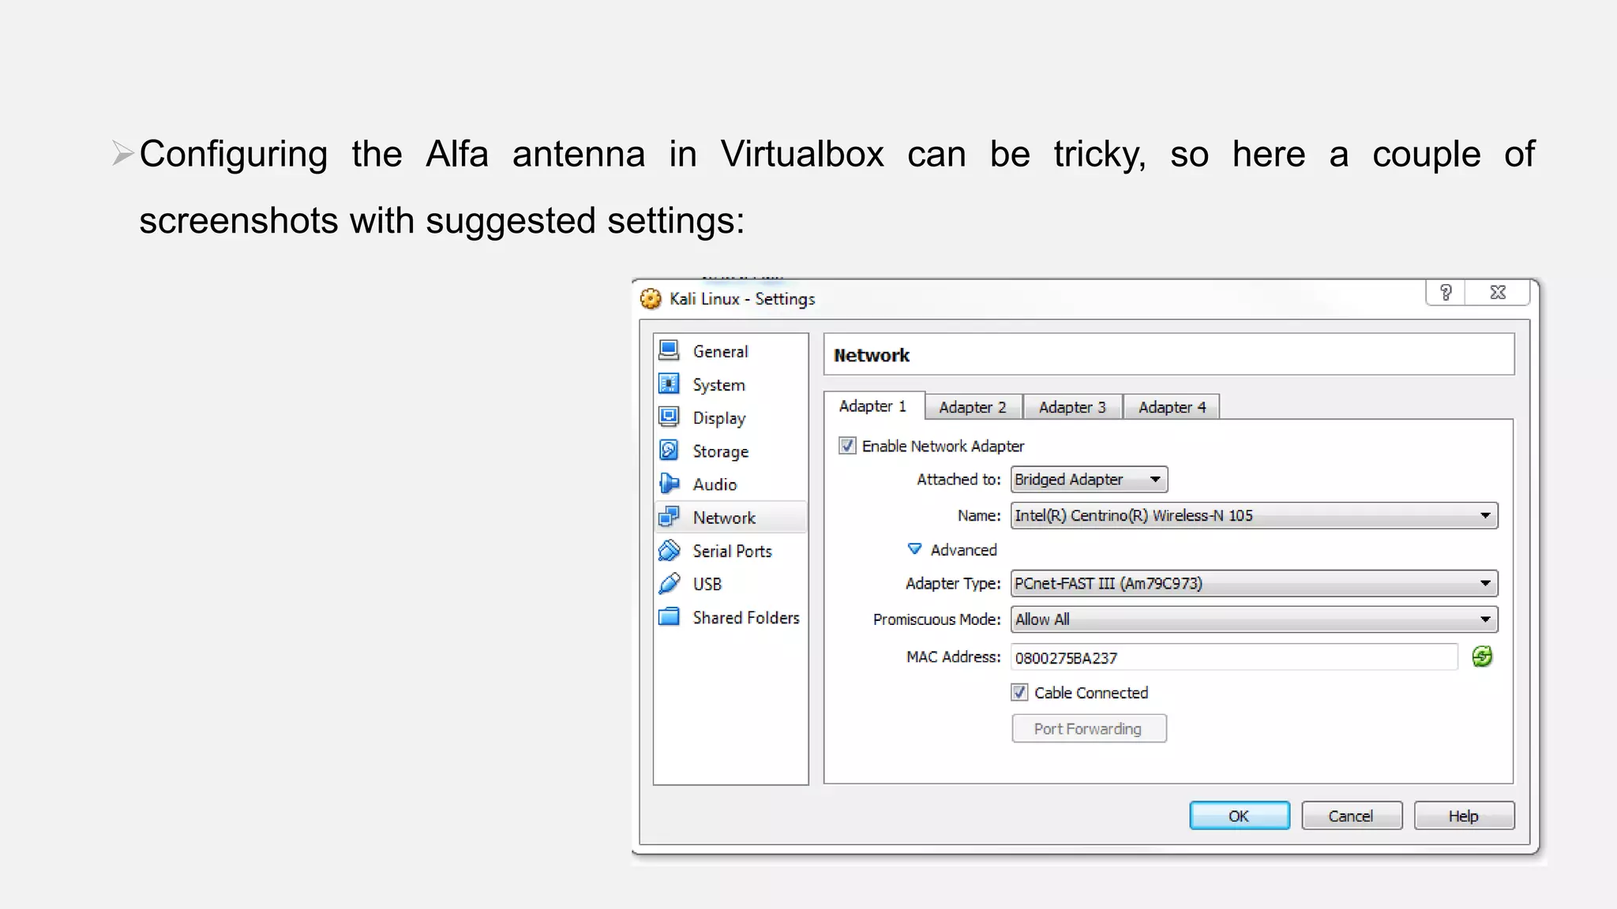Open the Attached to dropdown
This screenshot has height=909, width=1617.
[1088, 480]
